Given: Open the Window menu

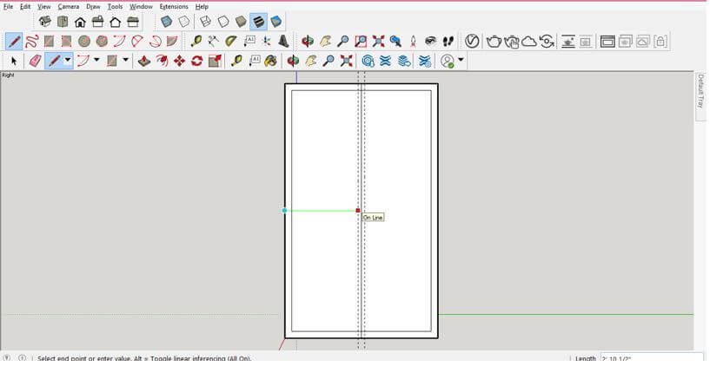Looking at the screenshot, I should [x=141, y=7].
